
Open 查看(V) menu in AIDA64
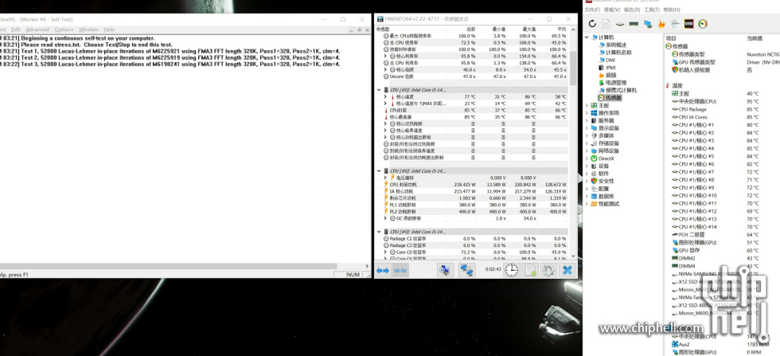[612, 10]
